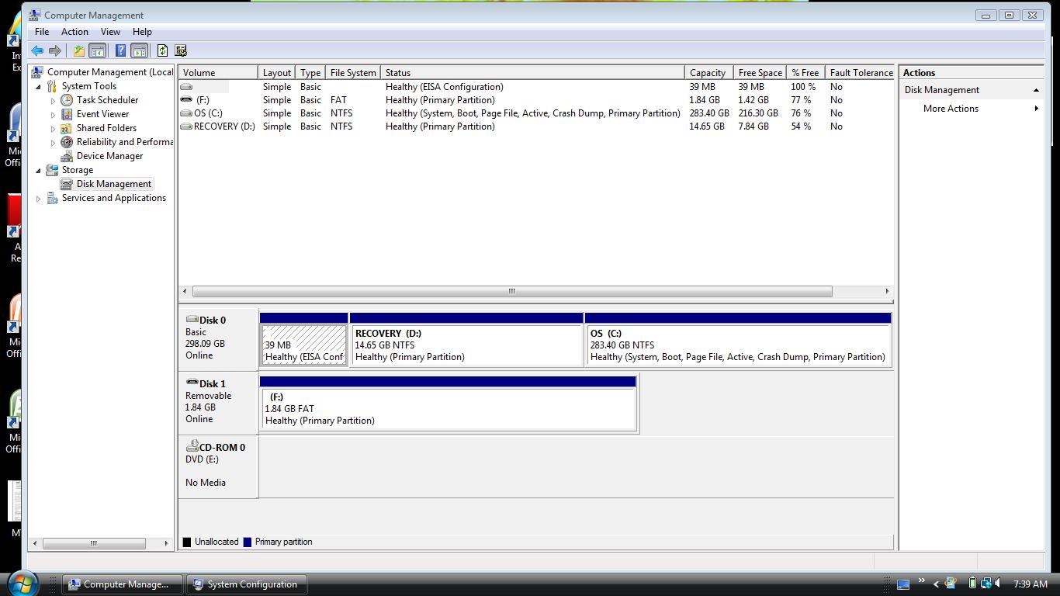Expand the Event Viewer node arrow
Viewport: 1060px width, 596px height.
coord(53,114)
